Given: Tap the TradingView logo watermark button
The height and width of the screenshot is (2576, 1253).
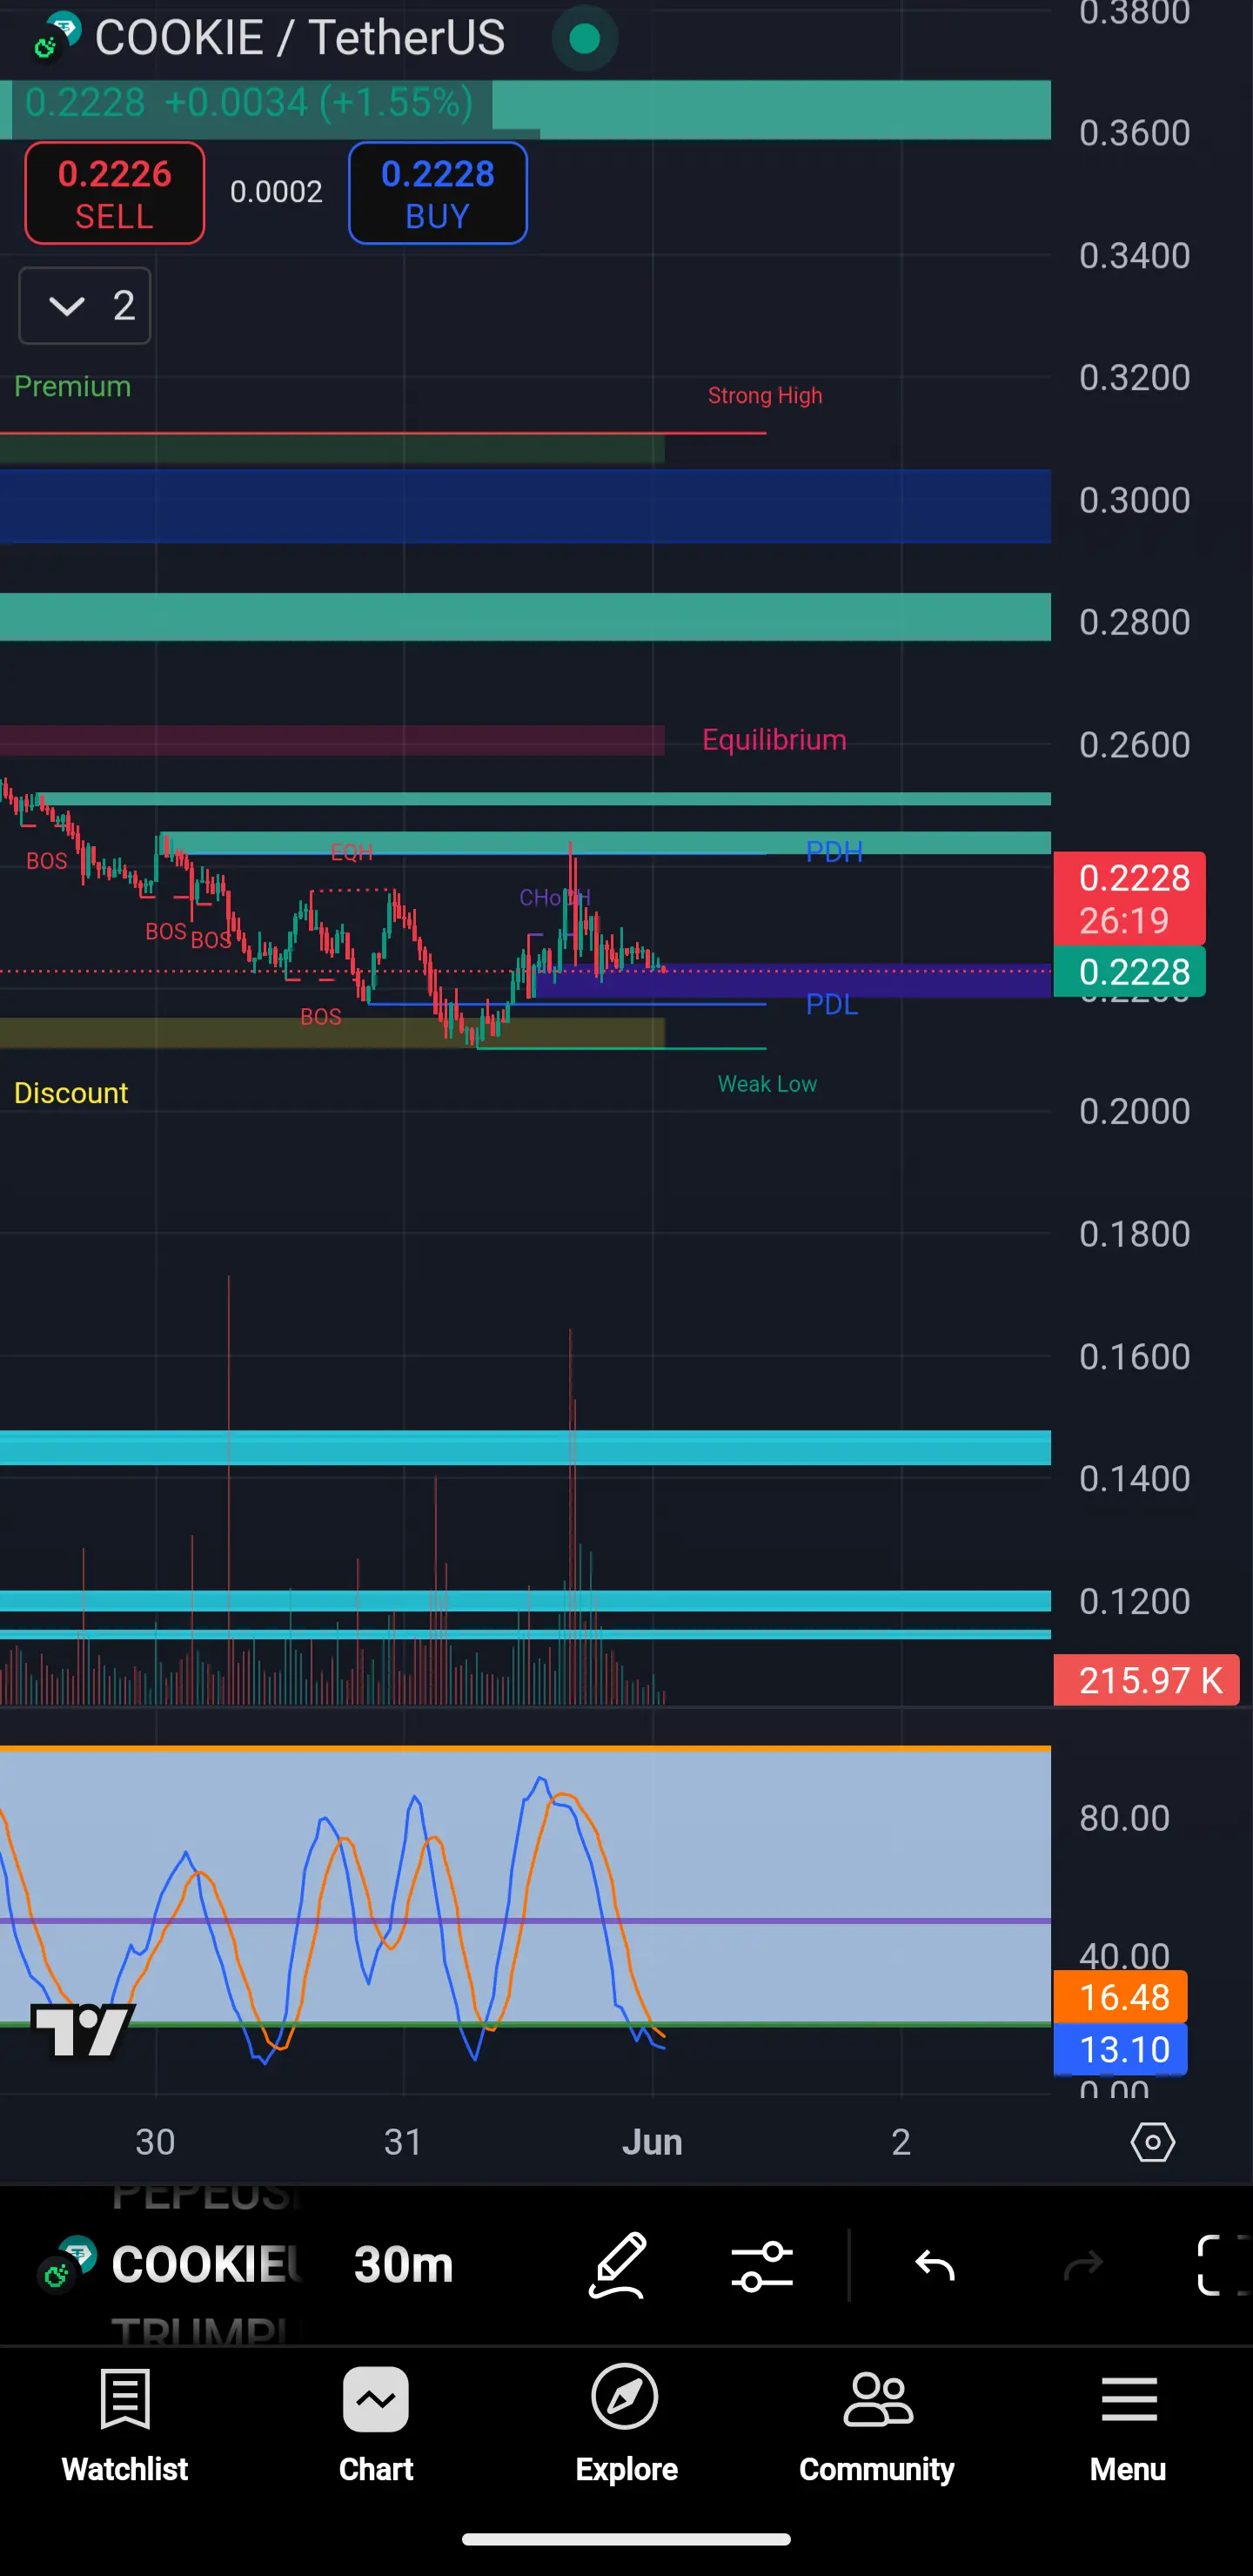Looking at the screenshot, I should point(84,2031).
